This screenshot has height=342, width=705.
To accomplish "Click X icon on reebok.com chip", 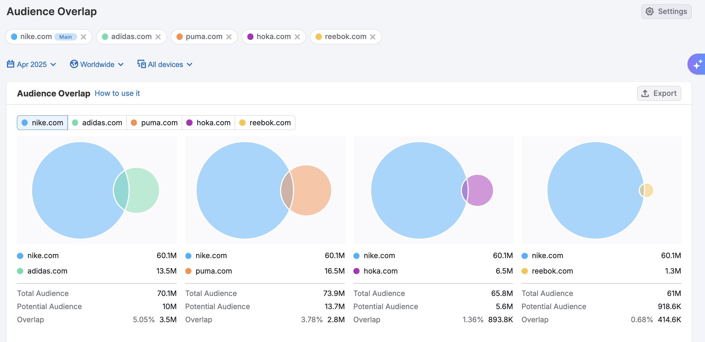I will [373, 37].
